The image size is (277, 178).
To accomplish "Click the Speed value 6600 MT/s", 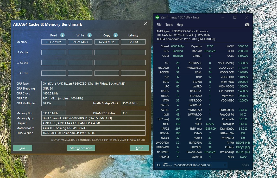I will pyautogui.click(x=178, y=46).
